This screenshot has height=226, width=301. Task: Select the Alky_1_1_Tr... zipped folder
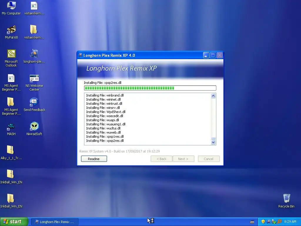[x=11, y=153]
